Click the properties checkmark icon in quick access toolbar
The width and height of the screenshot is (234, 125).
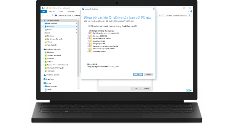[47, 8]
